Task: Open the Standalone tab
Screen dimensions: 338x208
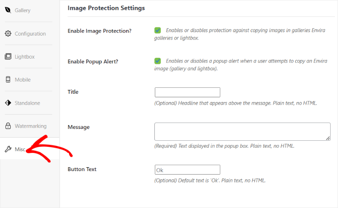Action: point(27,103)
